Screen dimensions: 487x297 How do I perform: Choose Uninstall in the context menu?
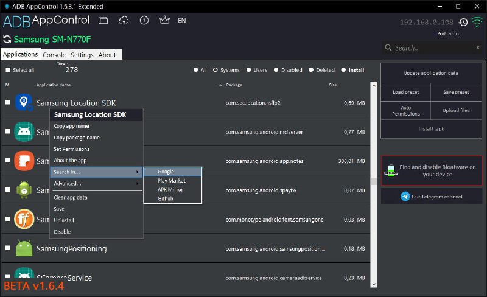point(96,220)
